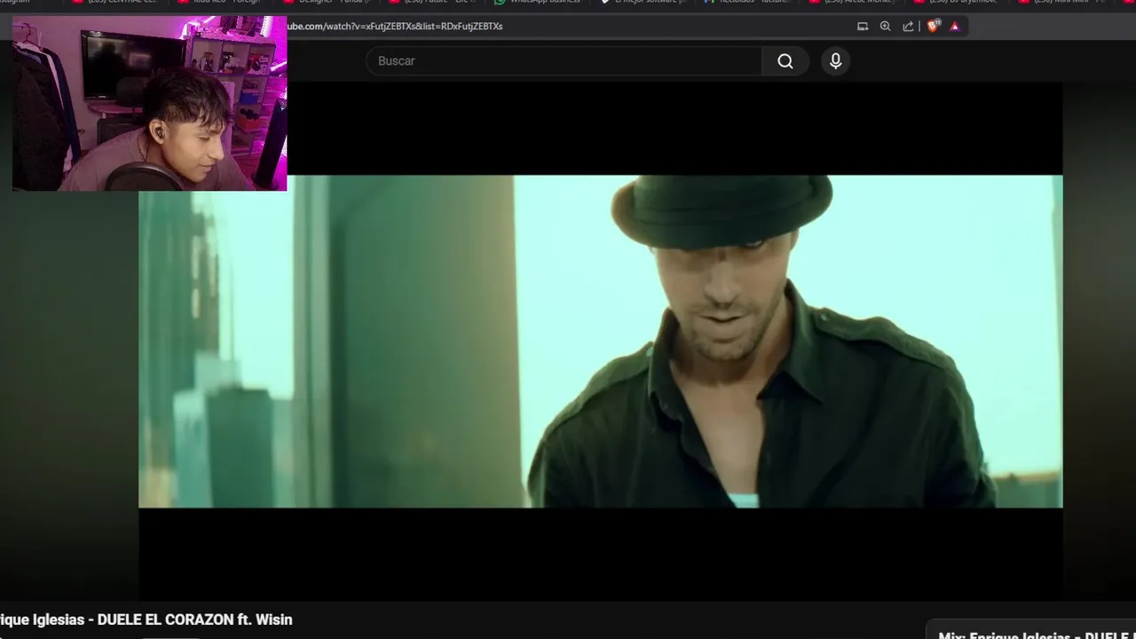Activate voice search microphone button
Image resolution: width=1136 pixels, height=639 pixels.
pos(835,61)
